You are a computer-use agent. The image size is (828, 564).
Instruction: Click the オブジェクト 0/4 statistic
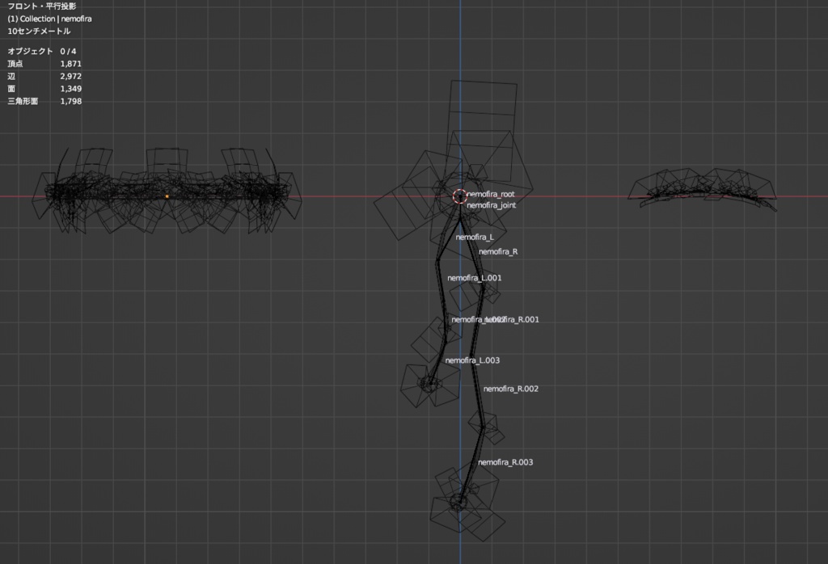pos(42,52)
